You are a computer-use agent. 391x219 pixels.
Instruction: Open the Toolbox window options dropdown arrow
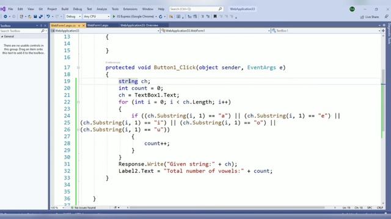(37, 26)
